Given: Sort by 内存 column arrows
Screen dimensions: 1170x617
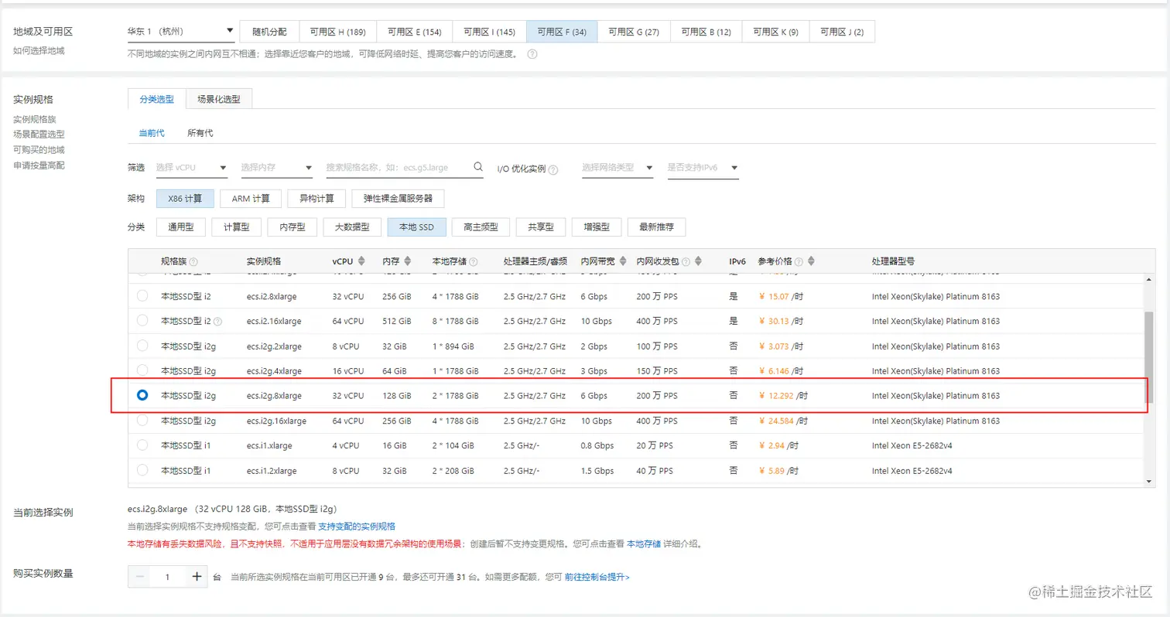Looking at the screenshot, I should [408, 261].
